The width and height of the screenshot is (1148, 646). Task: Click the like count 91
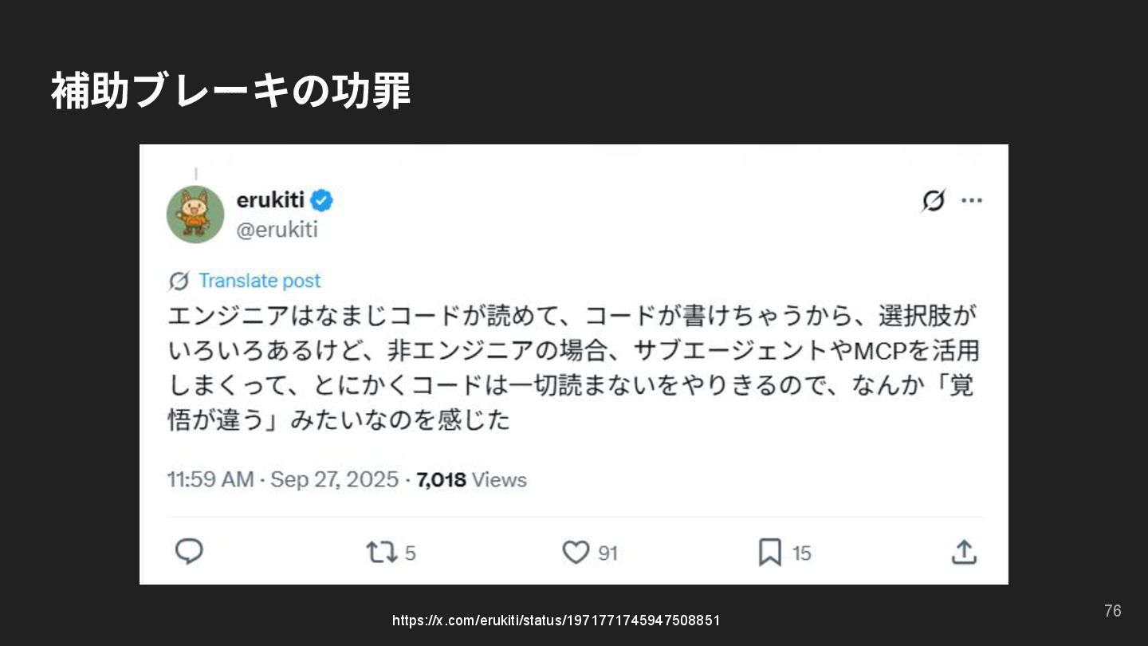click(607, 553)
